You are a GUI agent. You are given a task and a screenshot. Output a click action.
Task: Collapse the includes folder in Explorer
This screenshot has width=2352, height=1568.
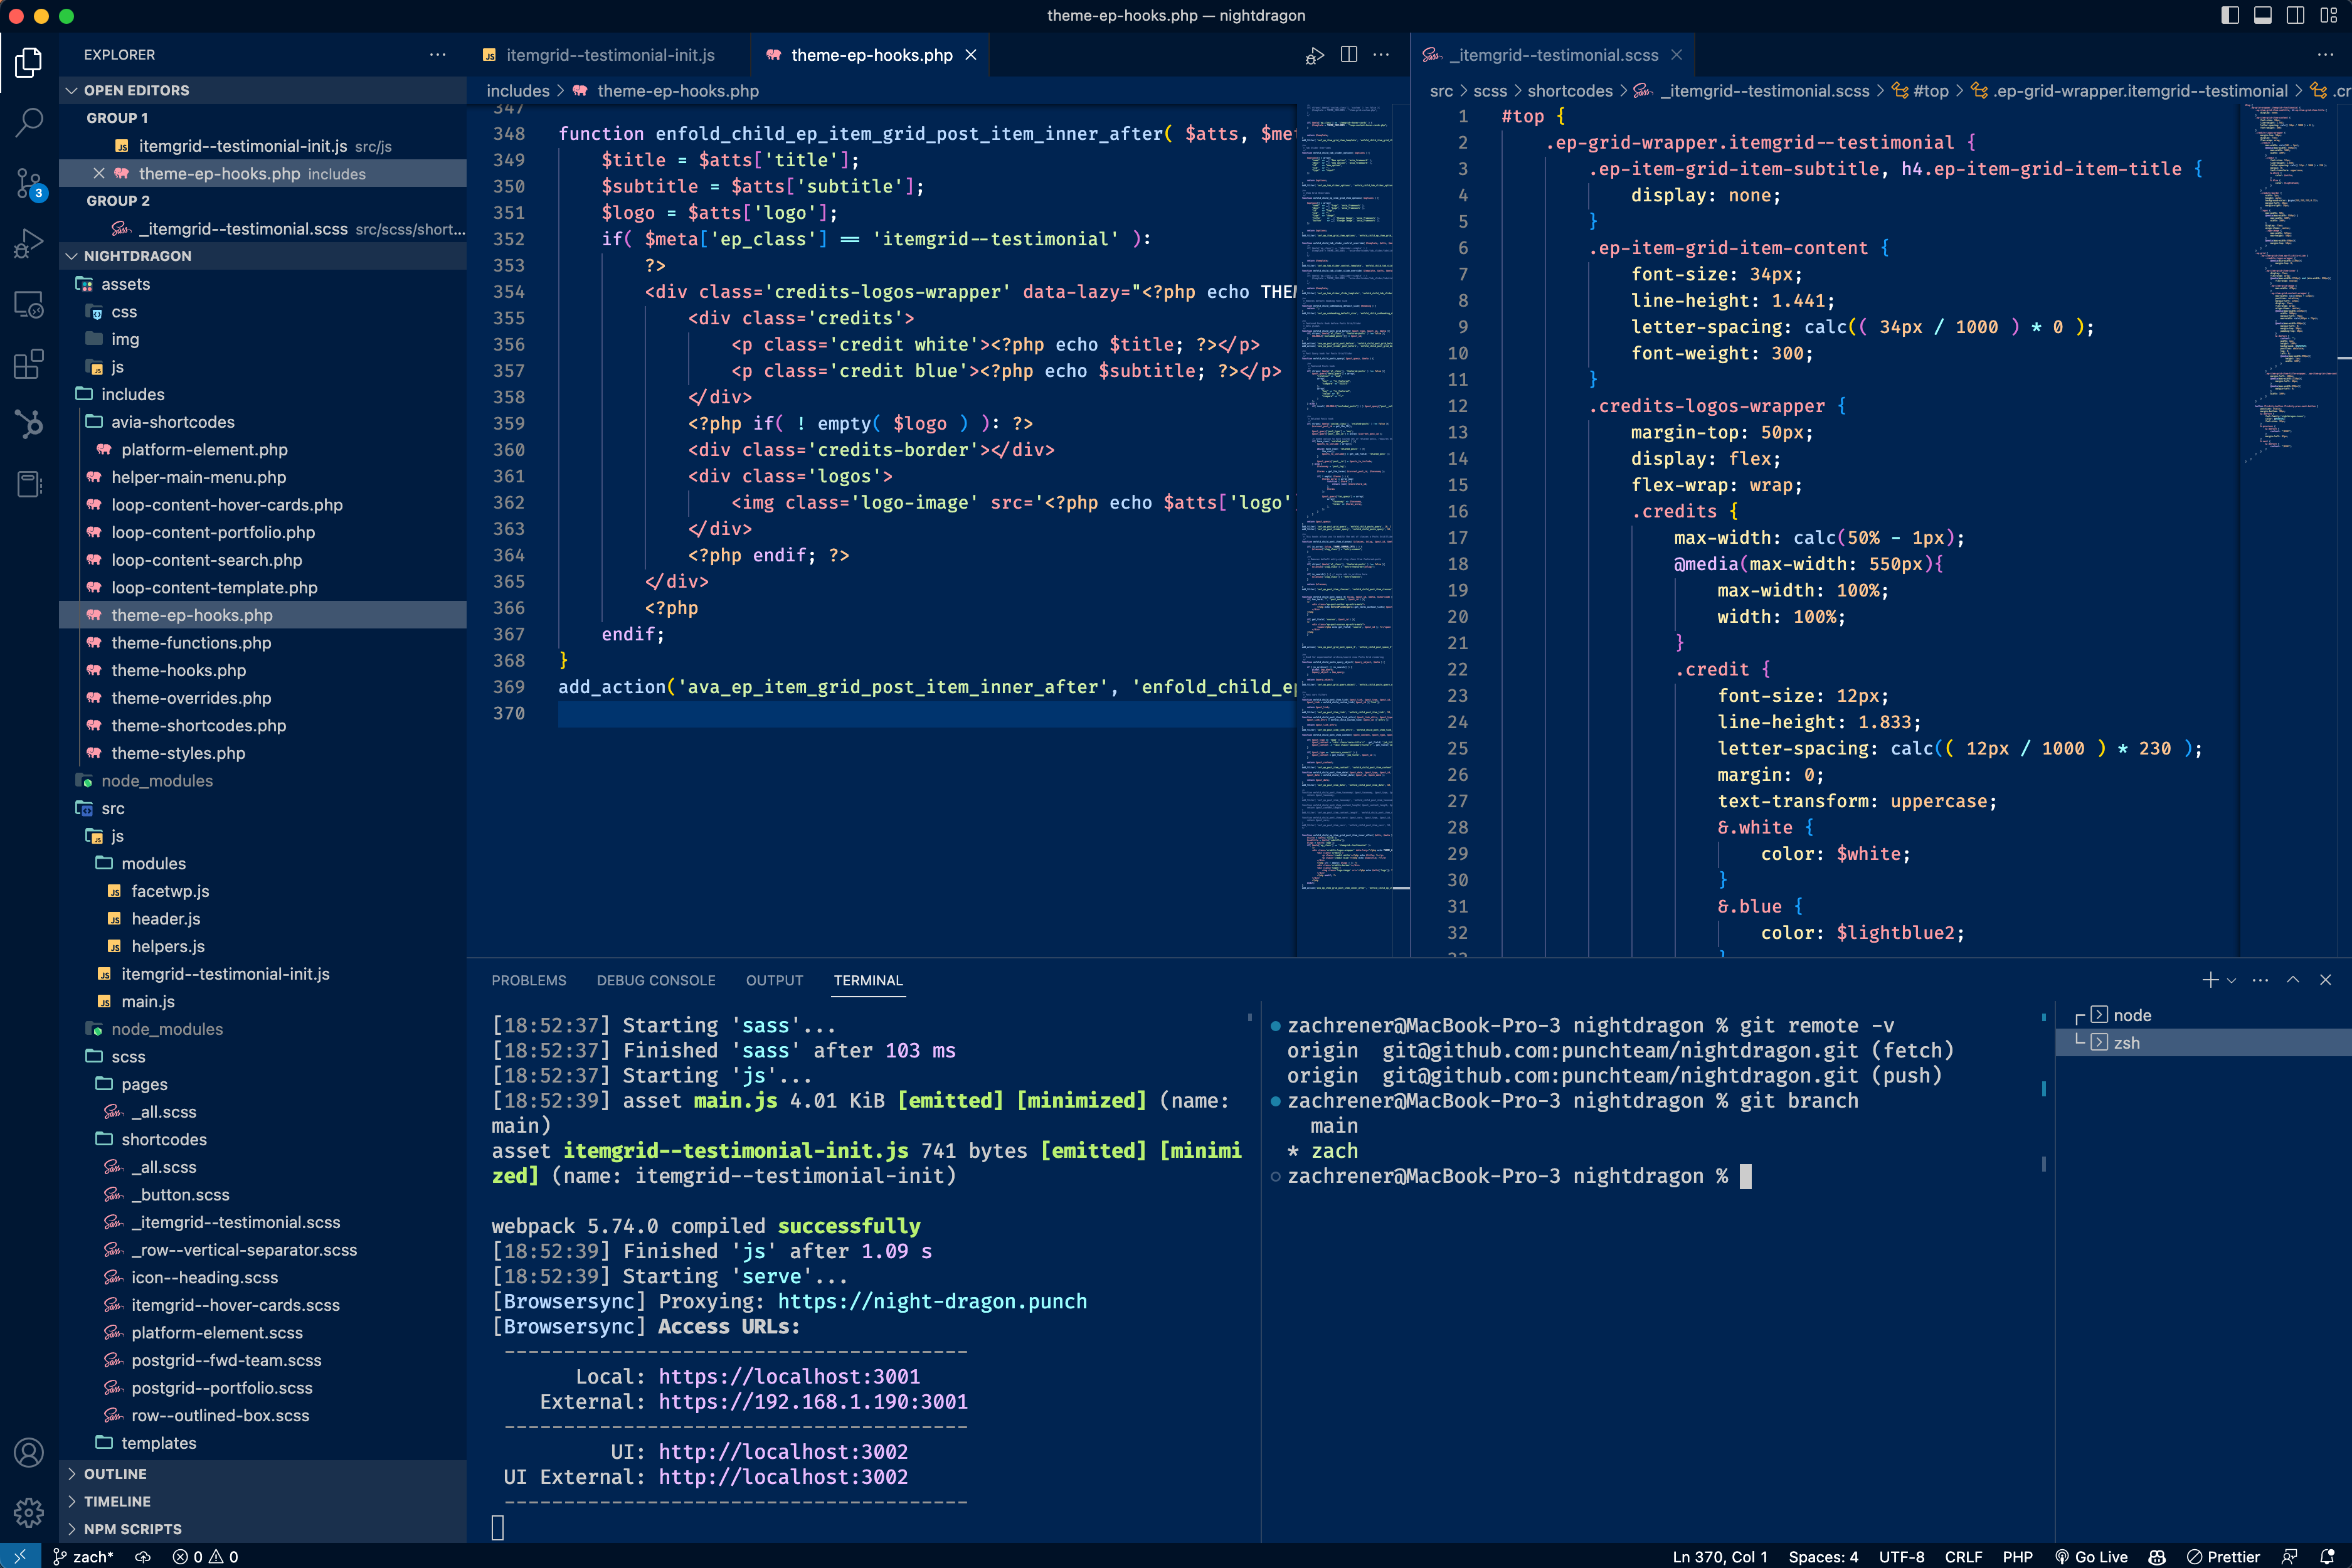[263, 394]
